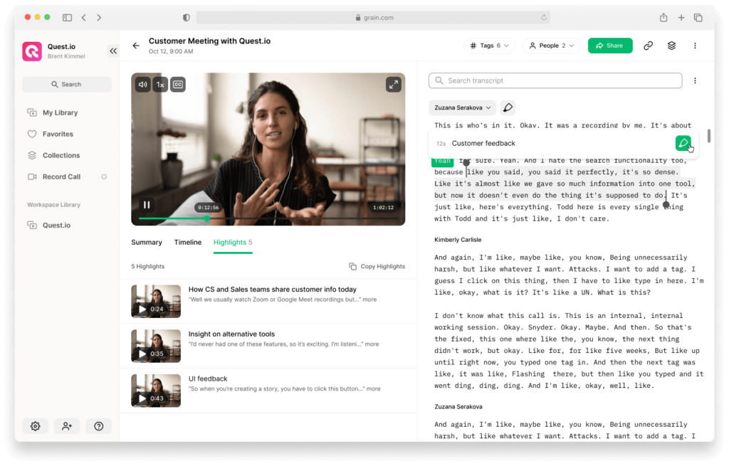The width and height of the screenshot is (729, 466).
Task: Save the highlight with the green pen button
Action: [684, 142]
